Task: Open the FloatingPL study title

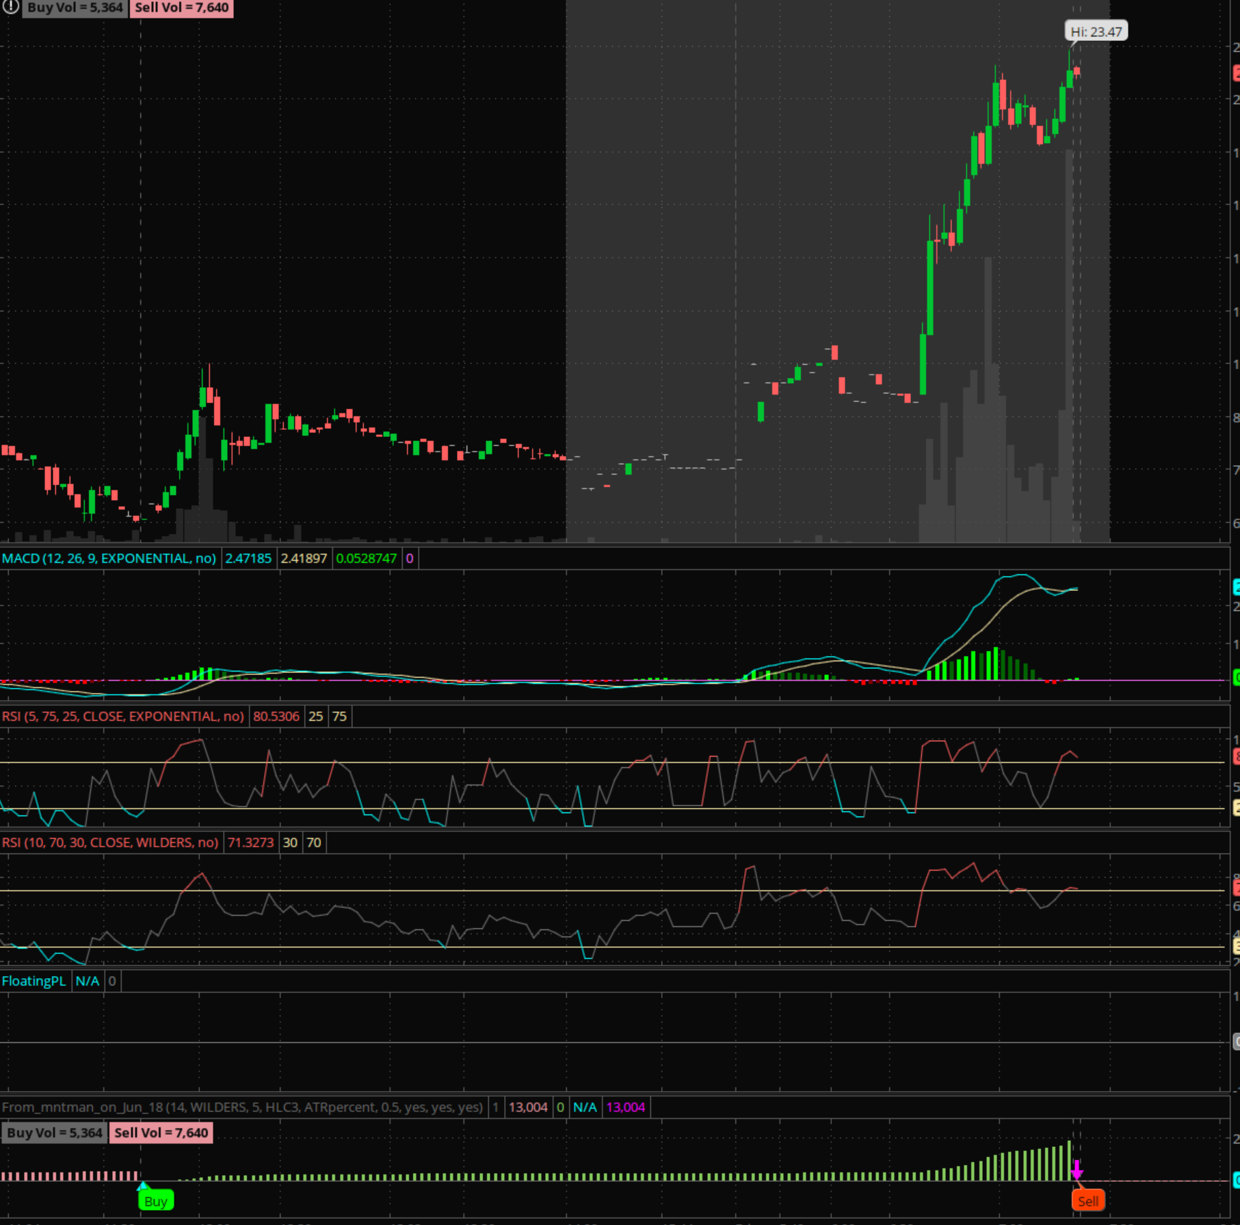Action: (34, 981)
